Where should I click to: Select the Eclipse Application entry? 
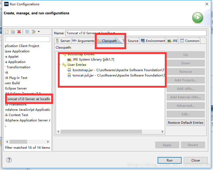point(17,51)
